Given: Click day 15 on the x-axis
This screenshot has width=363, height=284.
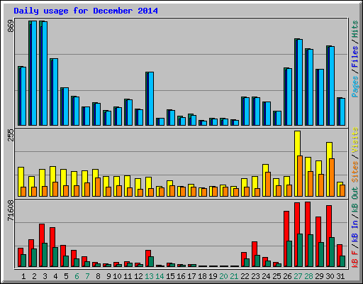Looking at the screenshot, I should click(170, 276).
